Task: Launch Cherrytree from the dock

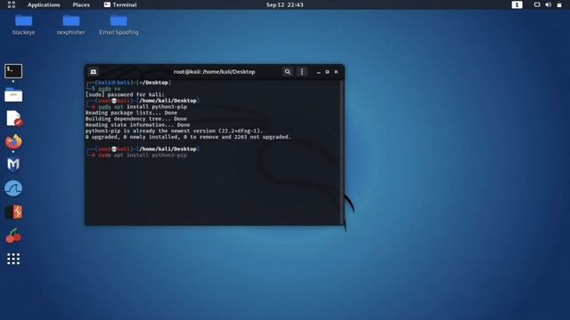Action: tap(13, 236)
